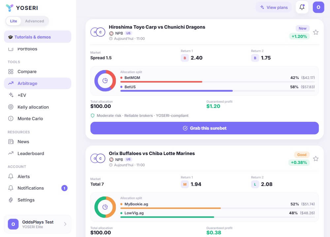Click the News newspaper icon
This screenshot has height=237, width=330.
tap(11, 142)
